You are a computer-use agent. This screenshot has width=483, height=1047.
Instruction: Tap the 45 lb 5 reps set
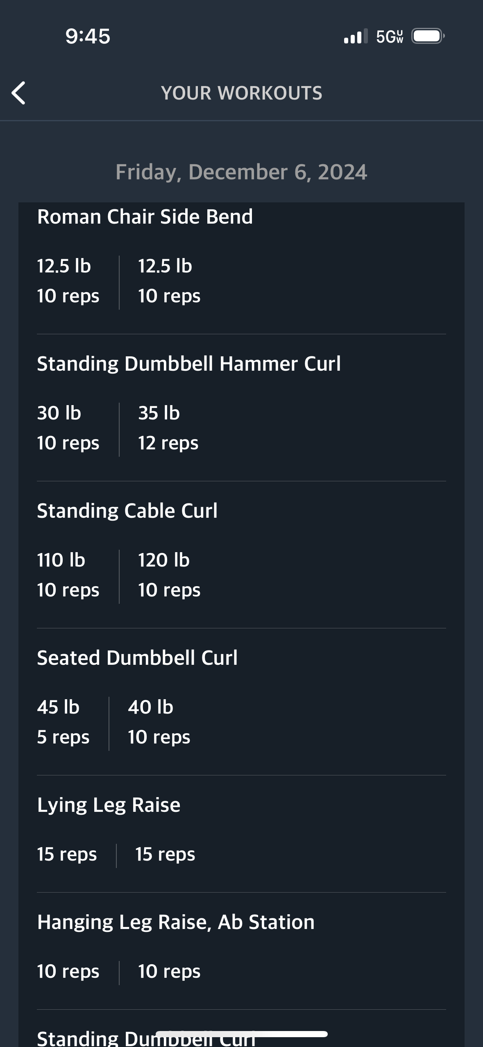coord(63,722)
